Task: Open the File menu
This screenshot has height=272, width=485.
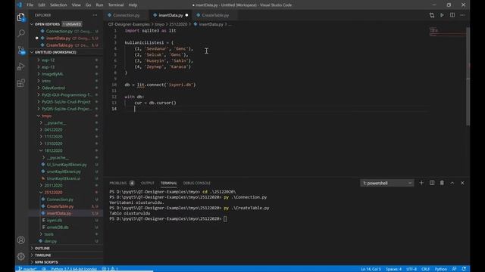Action: [30, 5]
